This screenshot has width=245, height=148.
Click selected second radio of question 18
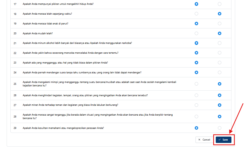(219, 14)
